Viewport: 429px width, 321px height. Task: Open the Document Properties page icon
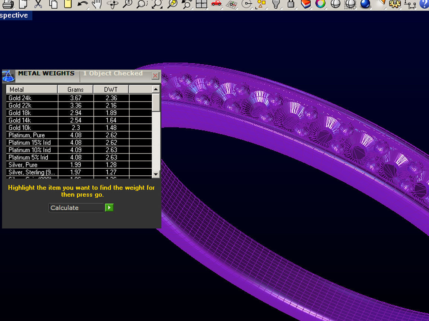point(23,4)
